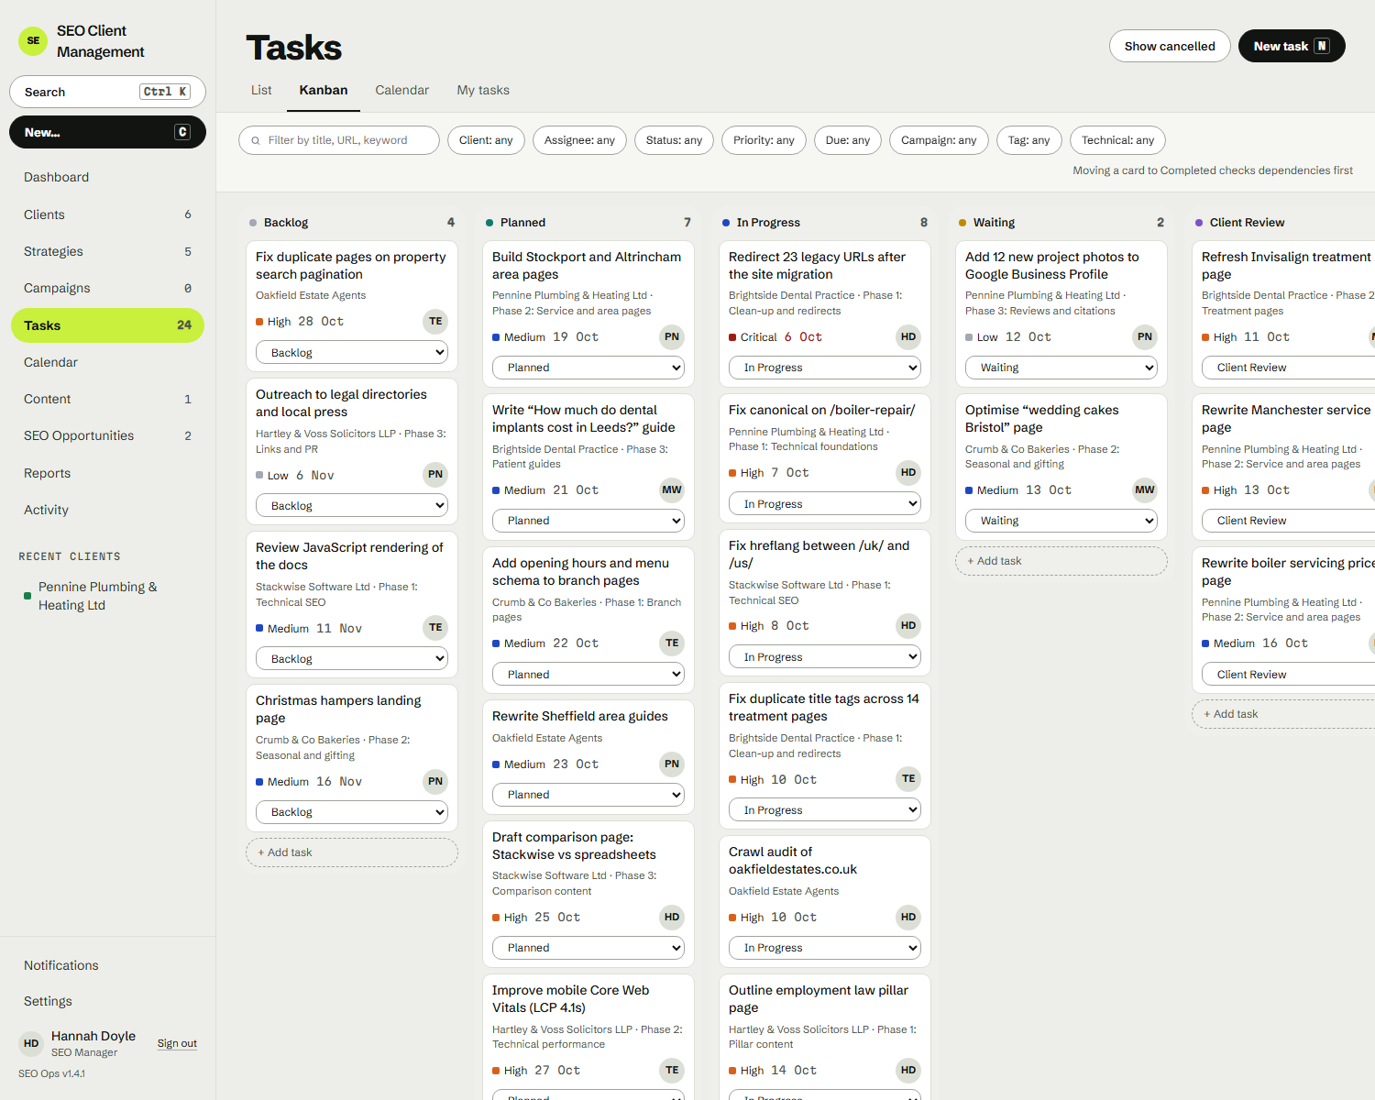
Task: Click HD avatar on Redirect 23 legacy URLs card
Action: (x=908, y=337)
